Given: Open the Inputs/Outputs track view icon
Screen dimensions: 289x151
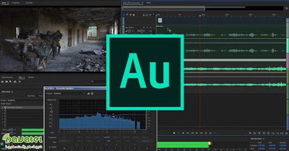Looking at the screenshot, I should point(124,15).
